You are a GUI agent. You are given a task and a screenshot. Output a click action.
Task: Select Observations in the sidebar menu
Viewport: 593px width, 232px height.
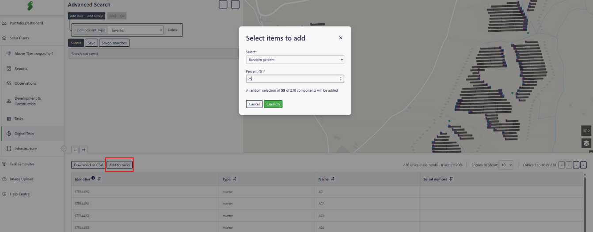[25, 83]
